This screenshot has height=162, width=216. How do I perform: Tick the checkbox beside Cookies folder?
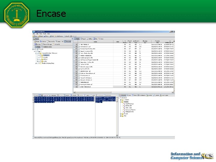point(41,57)
